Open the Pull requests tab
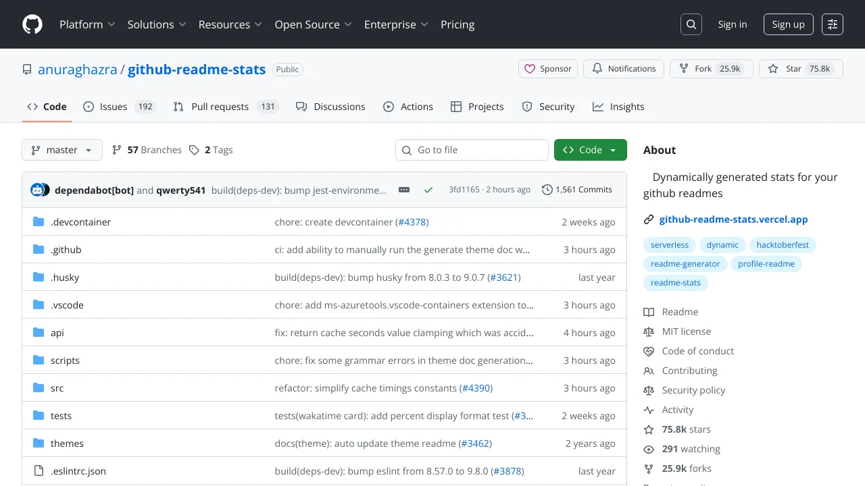 click(x=226, y=107)
